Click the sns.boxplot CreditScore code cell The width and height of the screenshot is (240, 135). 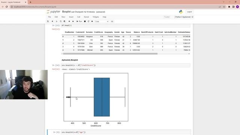tap(126, 65)
